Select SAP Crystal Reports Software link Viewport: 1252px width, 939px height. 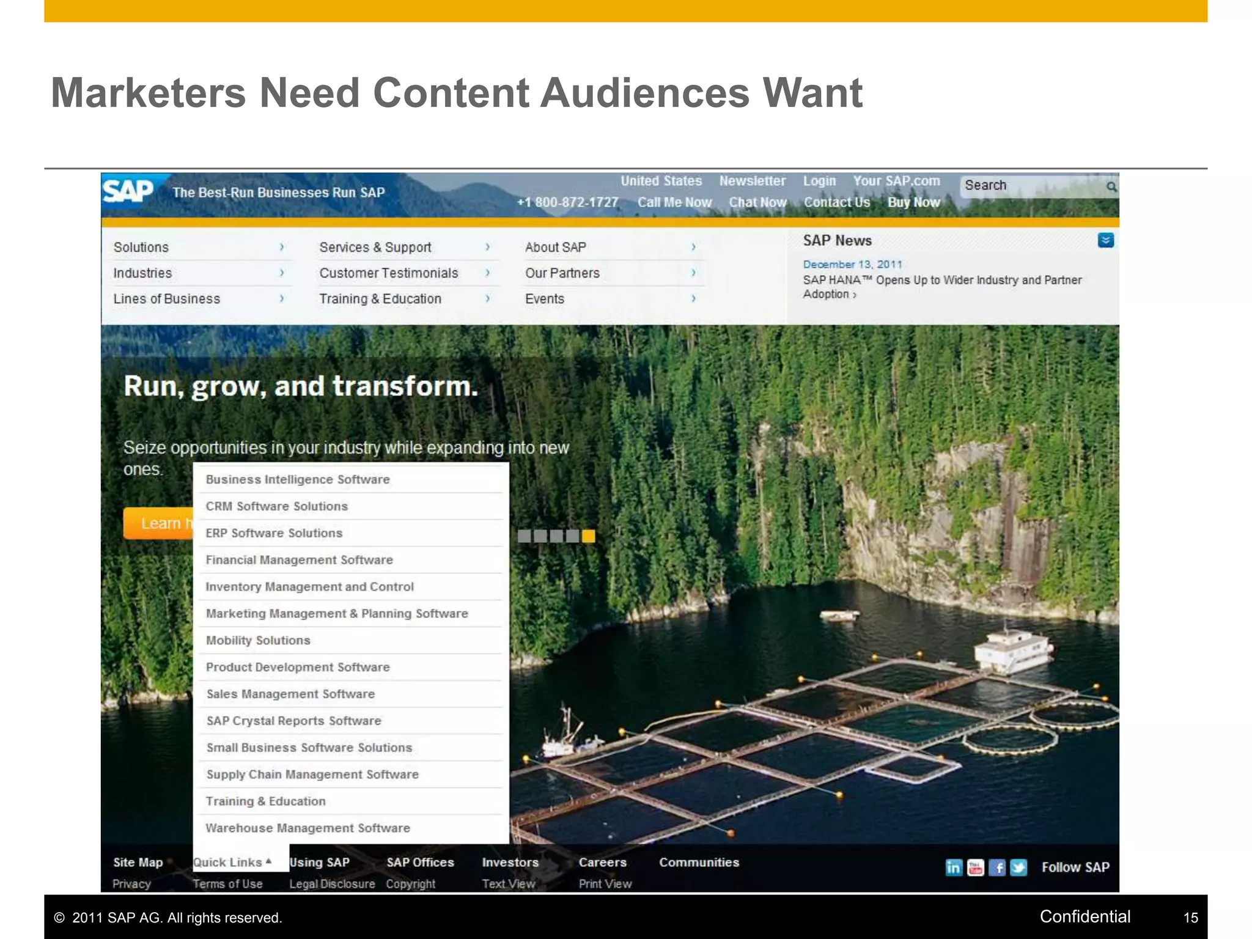[352, 721]
